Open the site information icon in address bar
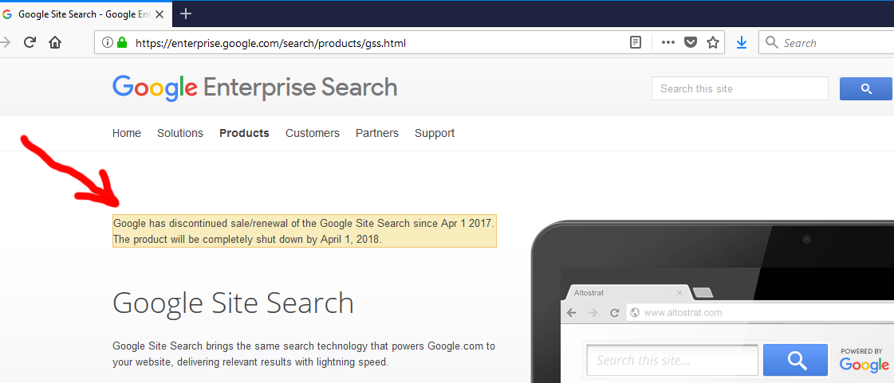894x383 pixels. [106, 43]
